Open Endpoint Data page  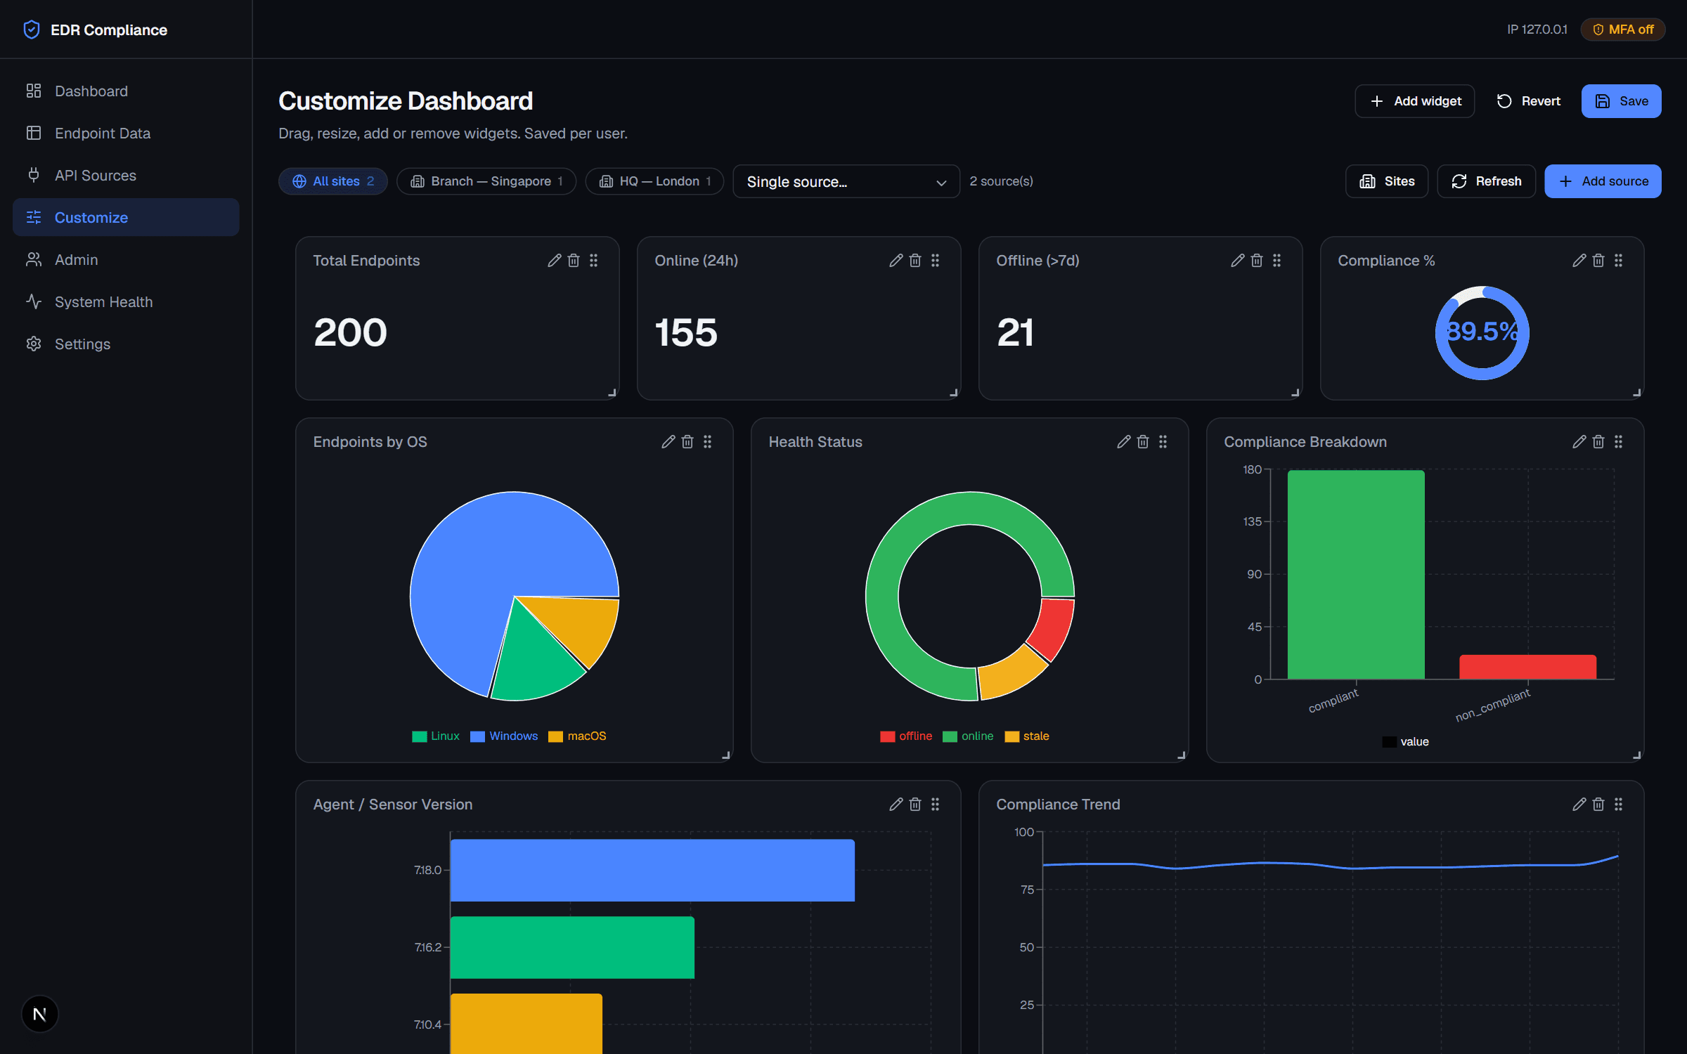pos(126,134)
